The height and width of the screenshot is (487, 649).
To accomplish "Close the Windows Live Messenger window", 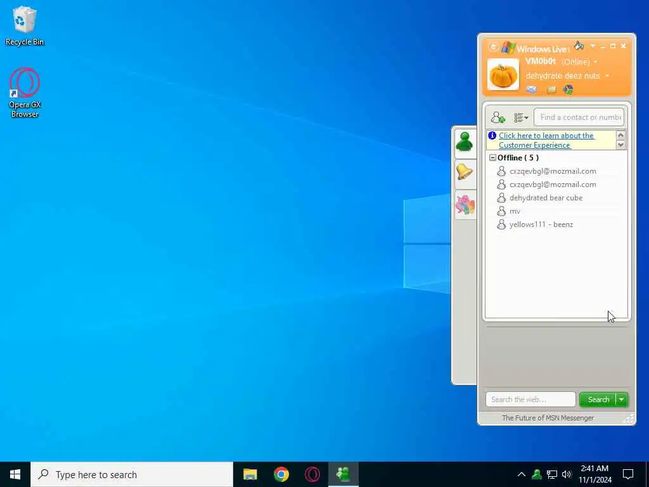I will (624, 46).
